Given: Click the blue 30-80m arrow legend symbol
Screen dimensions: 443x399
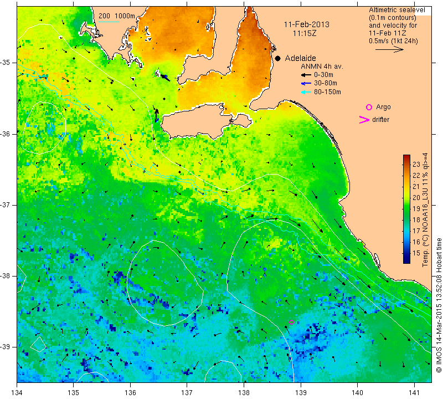Looking at the screenshot, I should 306,84.
